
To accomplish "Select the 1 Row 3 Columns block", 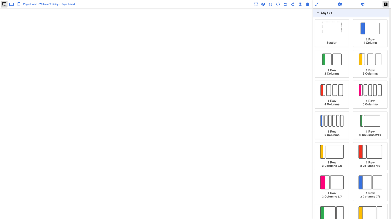I will pos(370,64).
